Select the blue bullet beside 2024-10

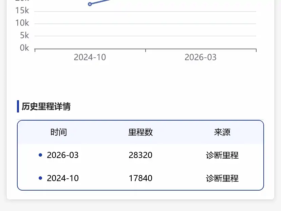tap(40, 178)
